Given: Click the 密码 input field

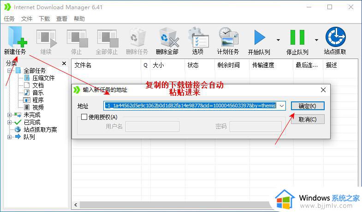Looking at the screenshot, I should pyautogui.click(x=255, y=127).
